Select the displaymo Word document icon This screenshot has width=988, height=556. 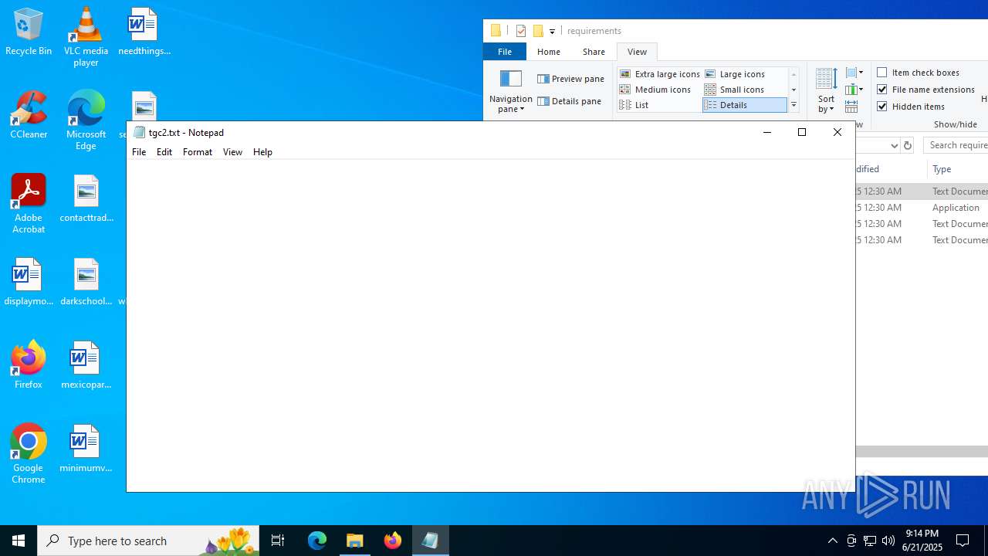(x=29, y=282)
